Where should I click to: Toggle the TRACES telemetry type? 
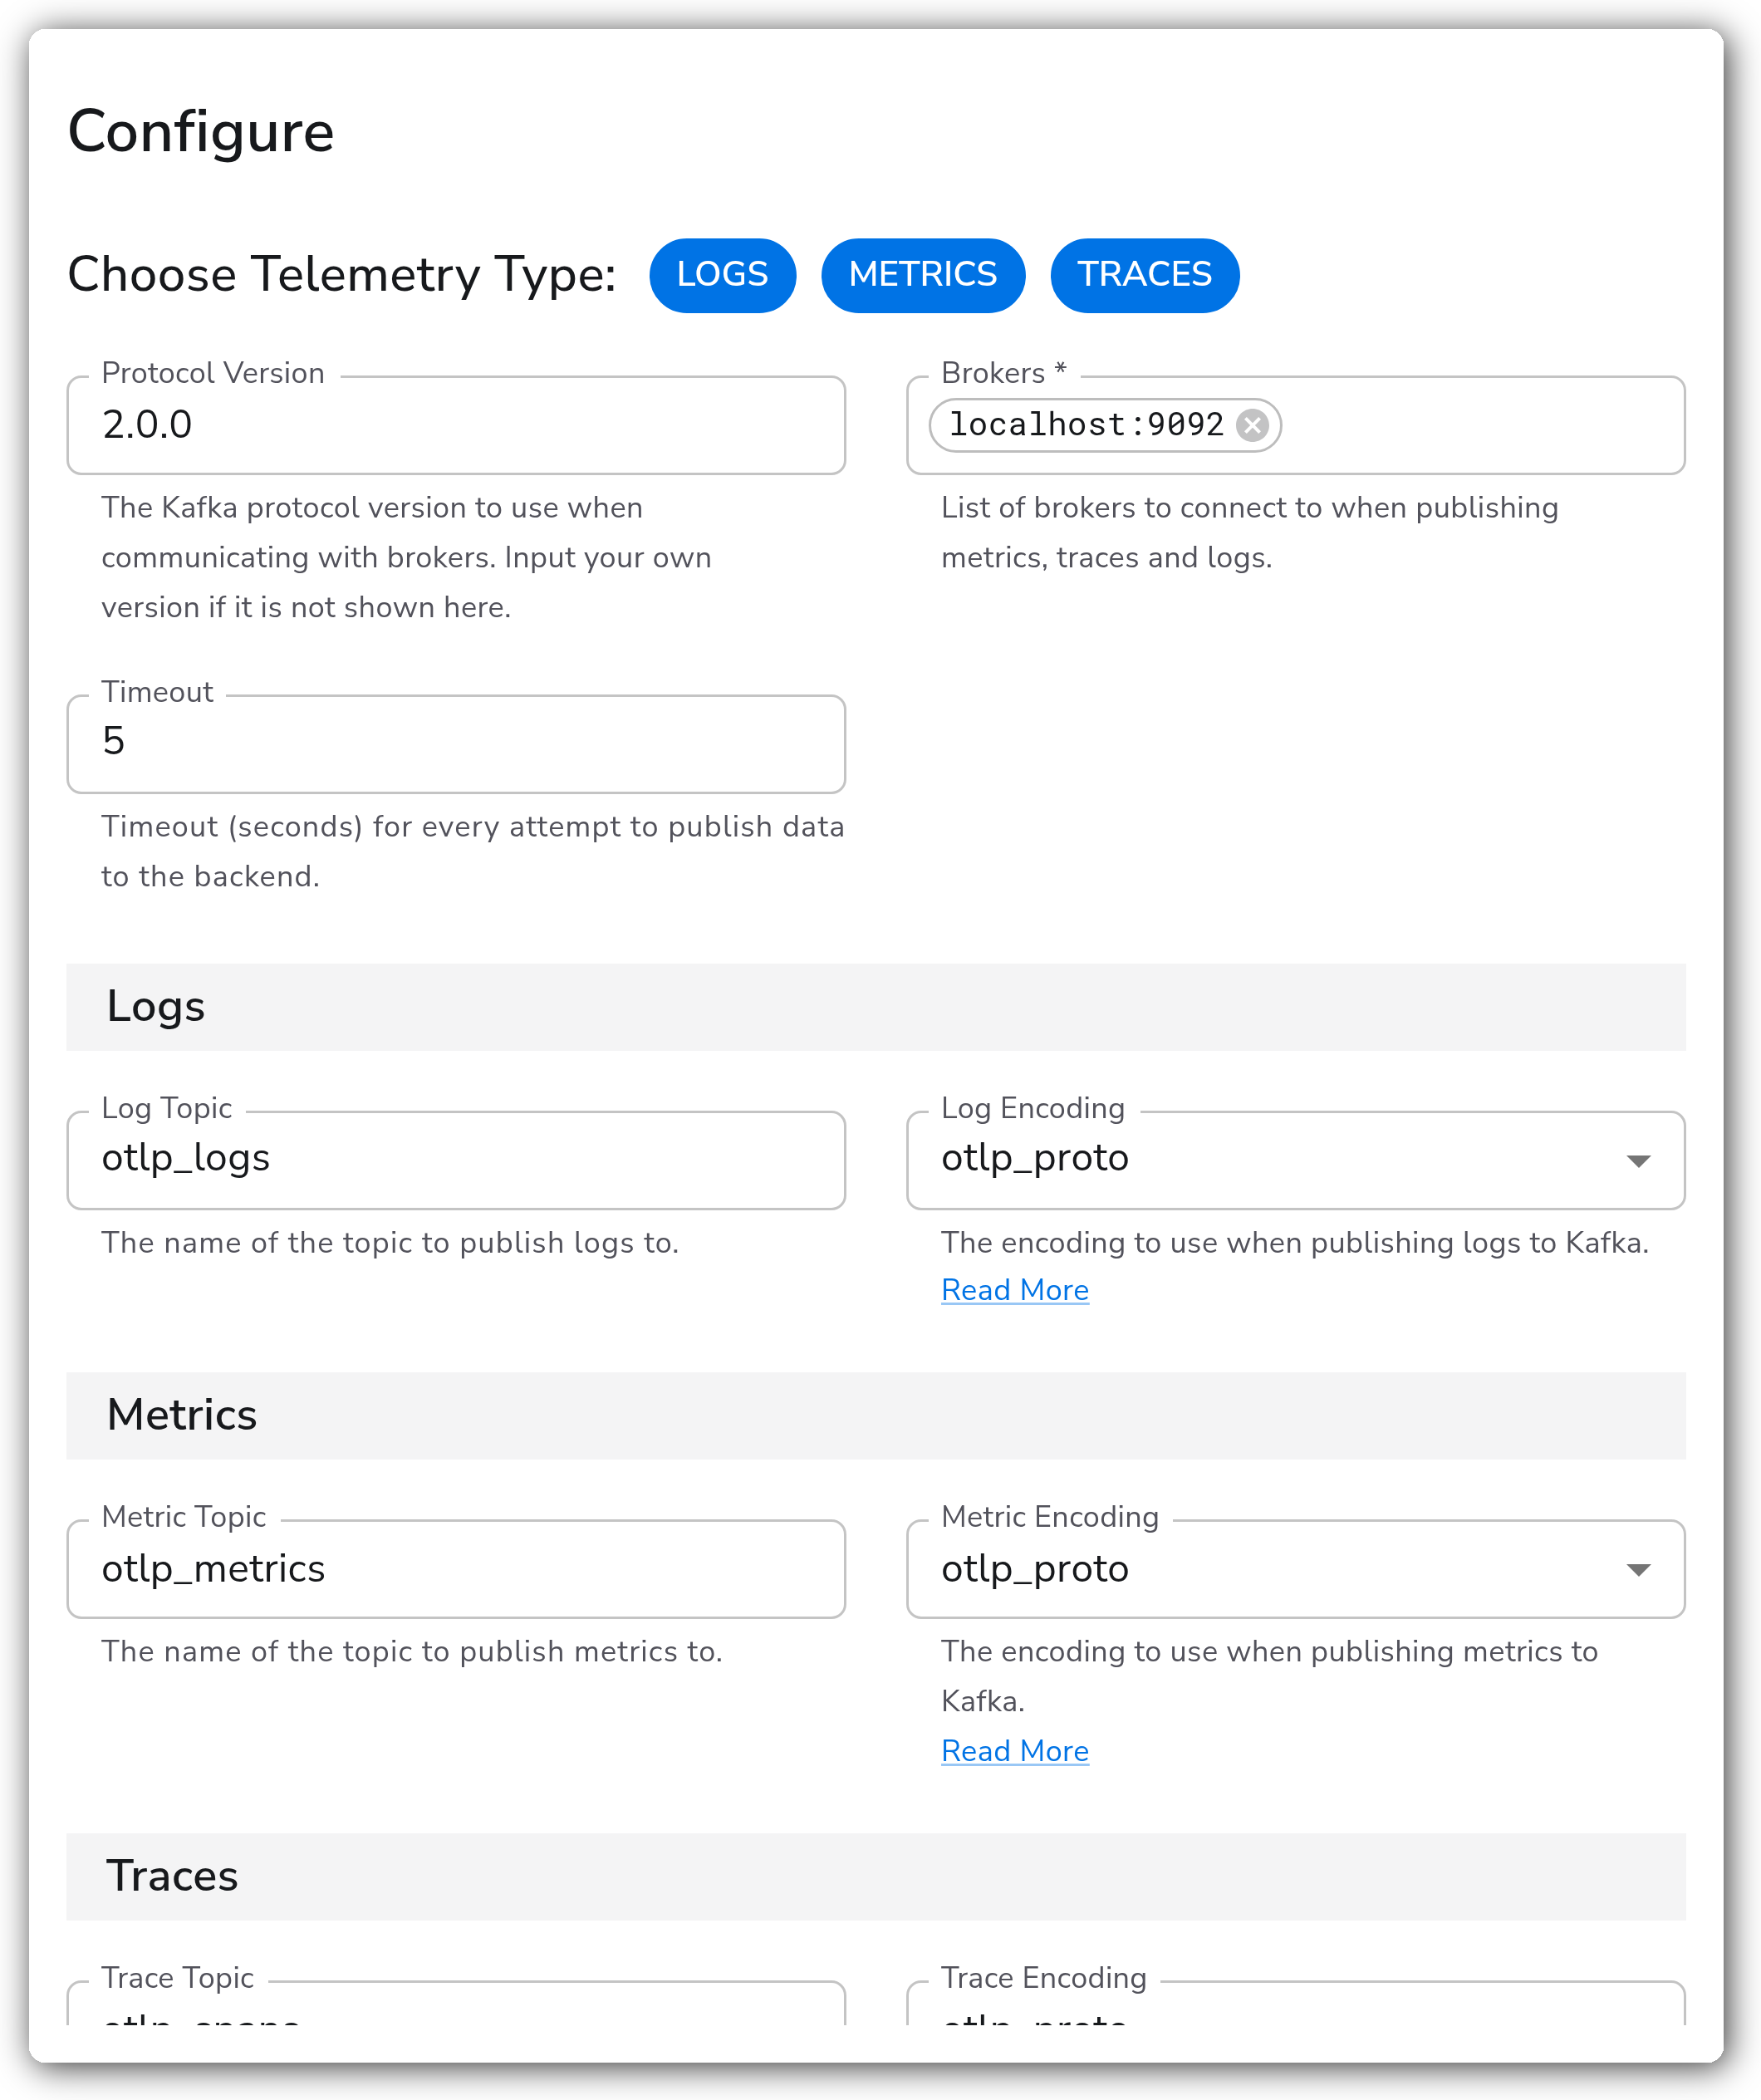tap(1144, 275)
